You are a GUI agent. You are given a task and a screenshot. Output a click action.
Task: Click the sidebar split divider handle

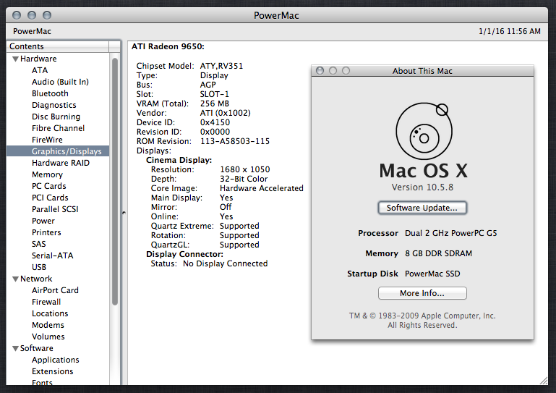123,213
